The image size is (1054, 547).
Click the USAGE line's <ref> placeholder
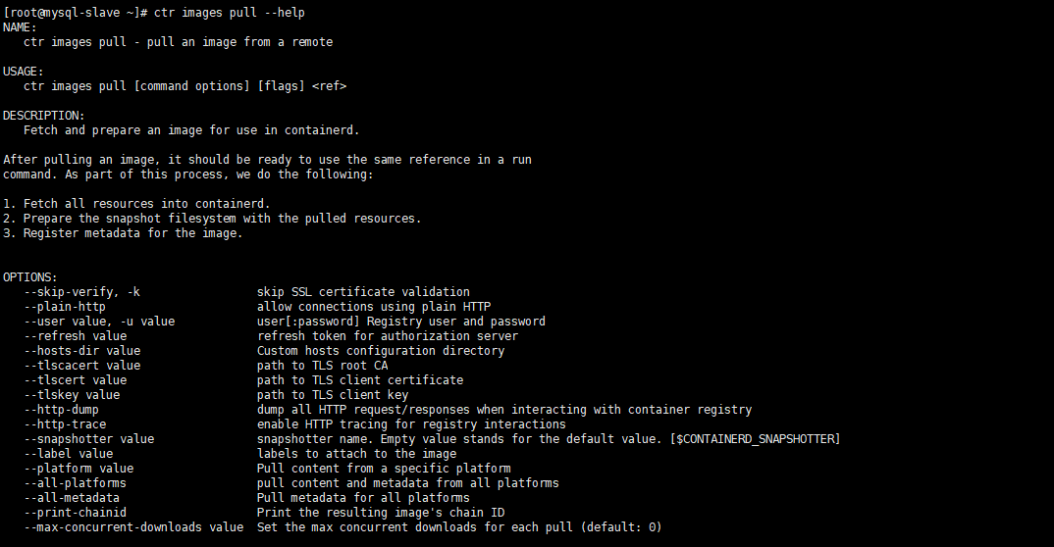pyautogui.click(x=330, y=86)
